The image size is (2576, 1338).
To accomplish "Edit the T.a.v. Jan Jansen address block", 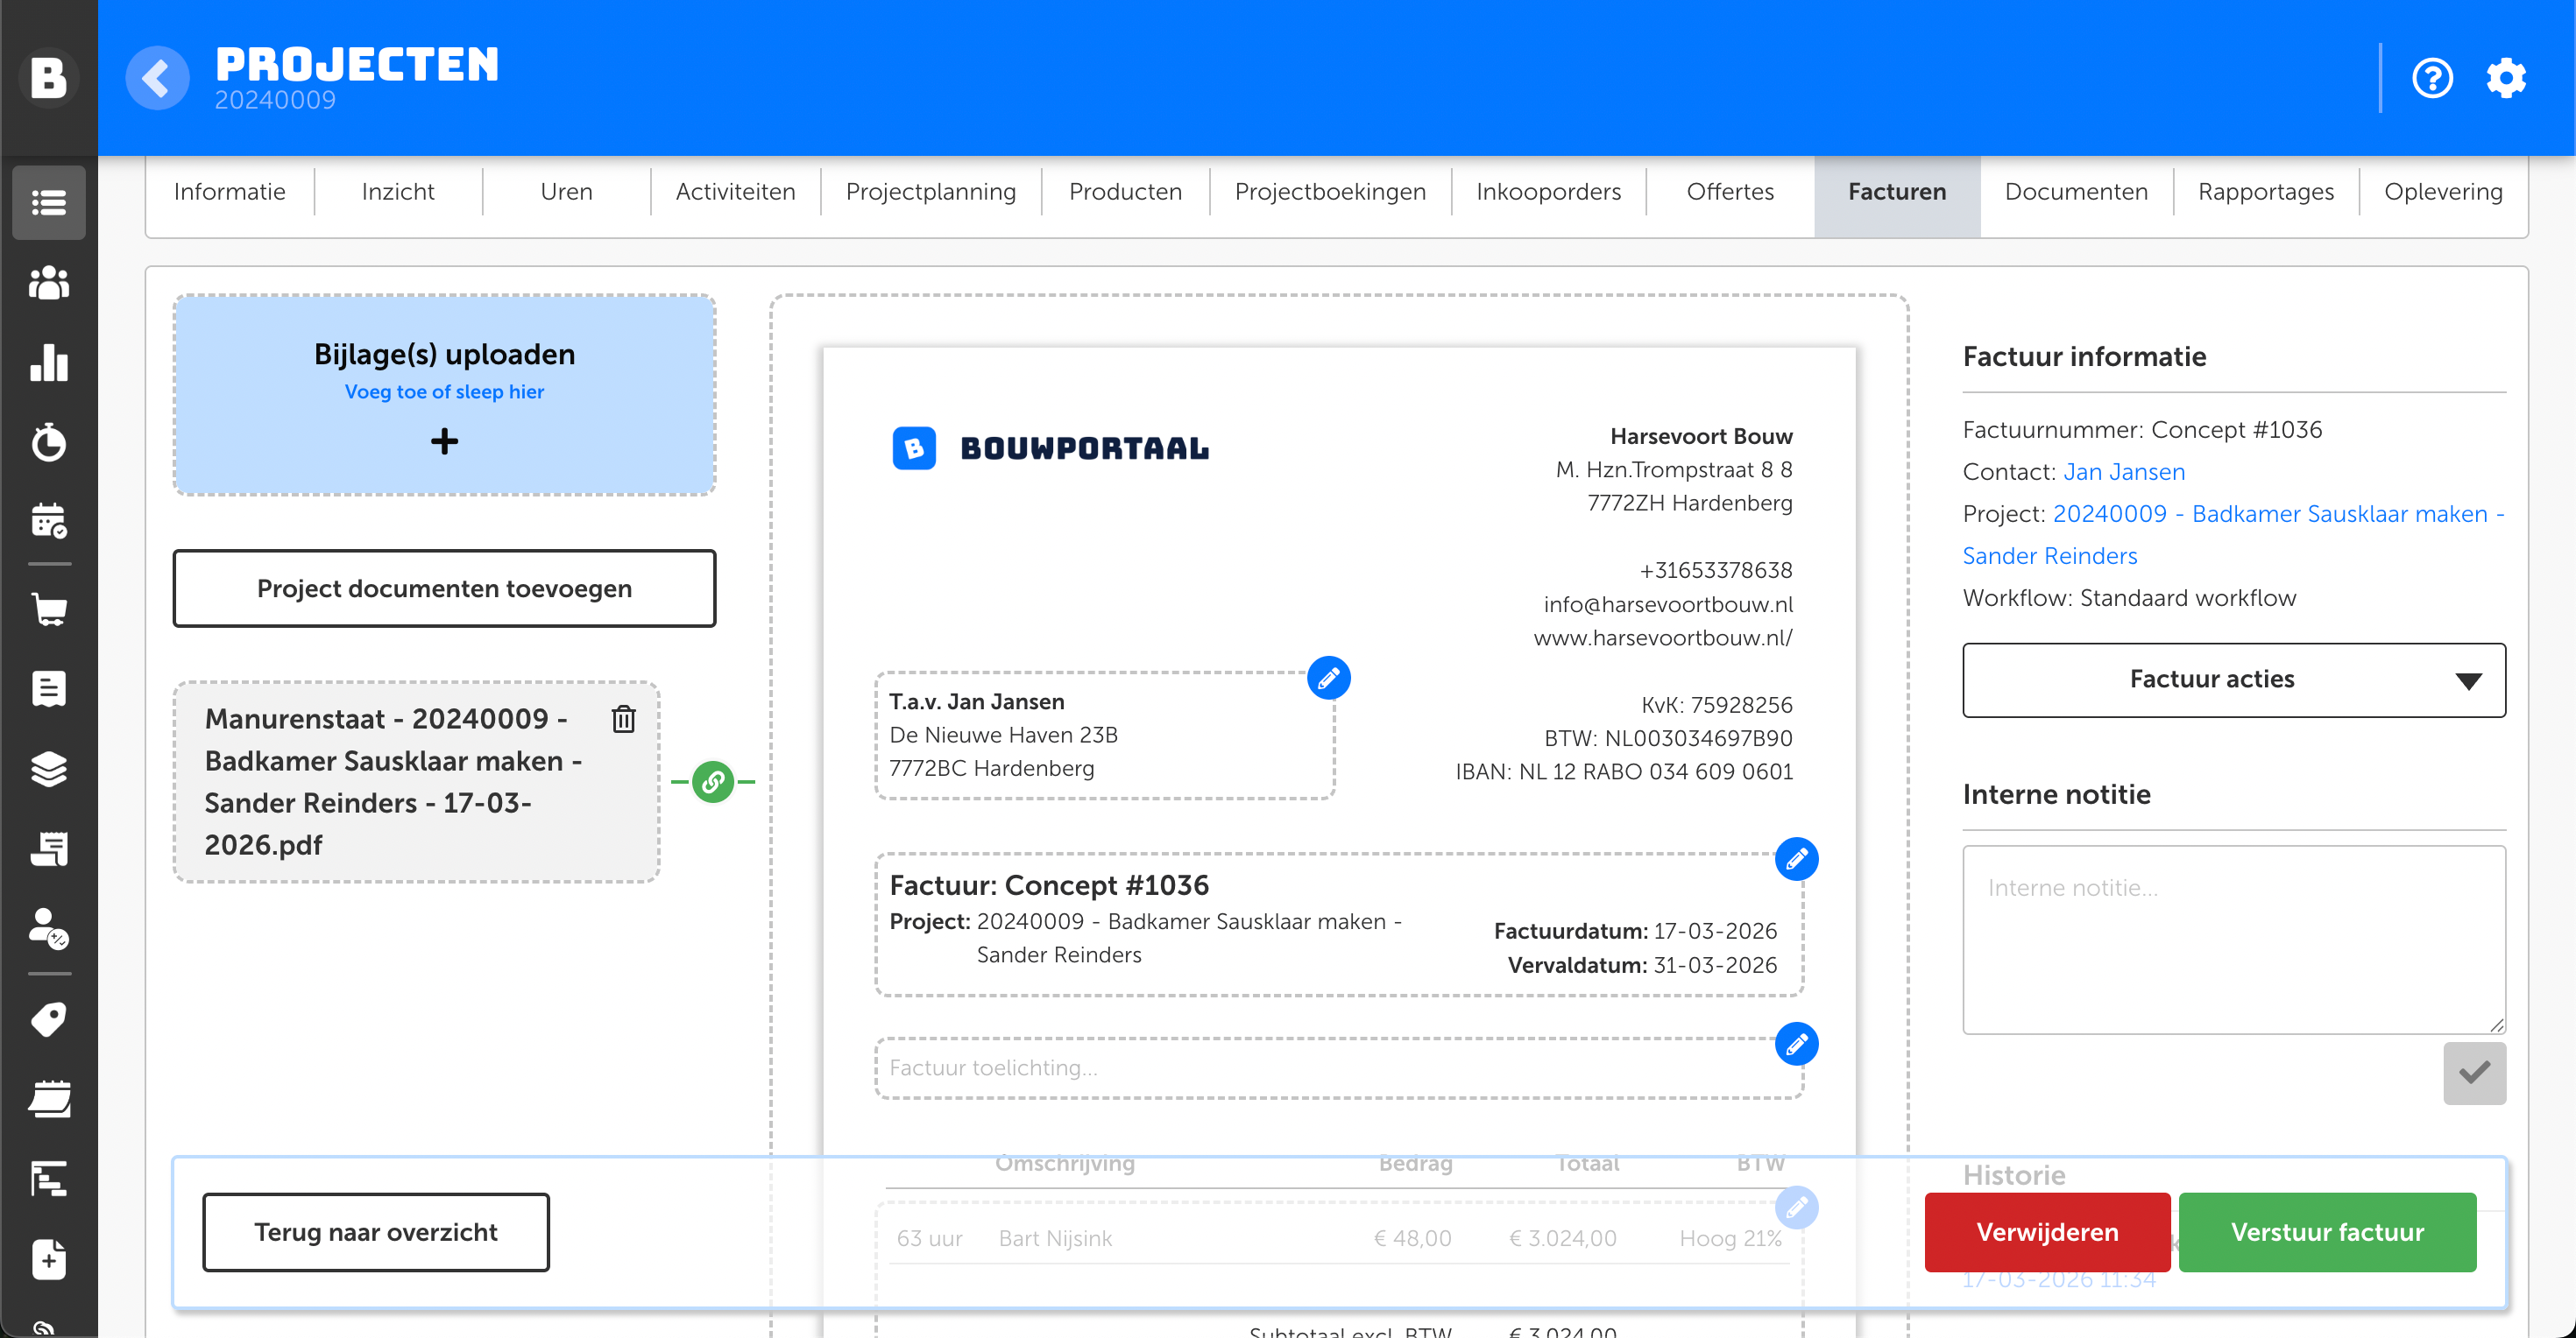I will [1329, 679].
